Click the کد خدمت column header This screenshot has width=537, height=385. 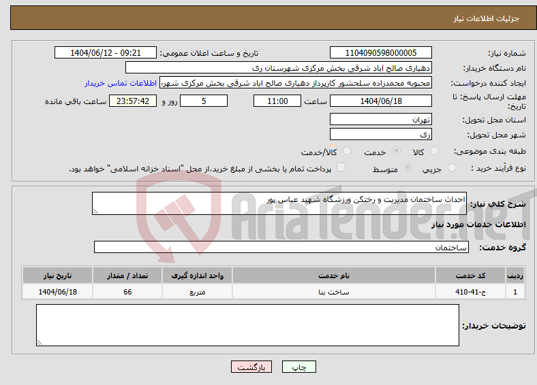(x=471, y=275)
